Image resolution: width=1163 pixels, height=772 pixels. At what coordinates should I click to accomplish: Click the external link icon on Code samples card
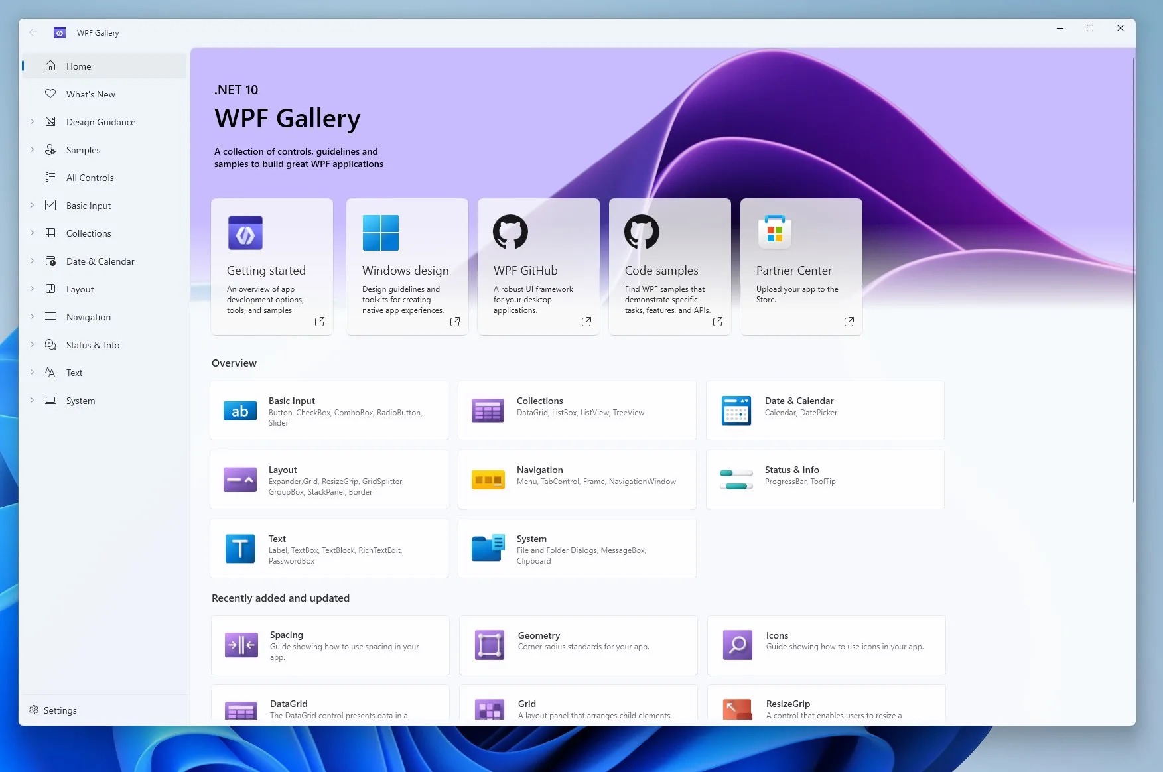(718, 322)
